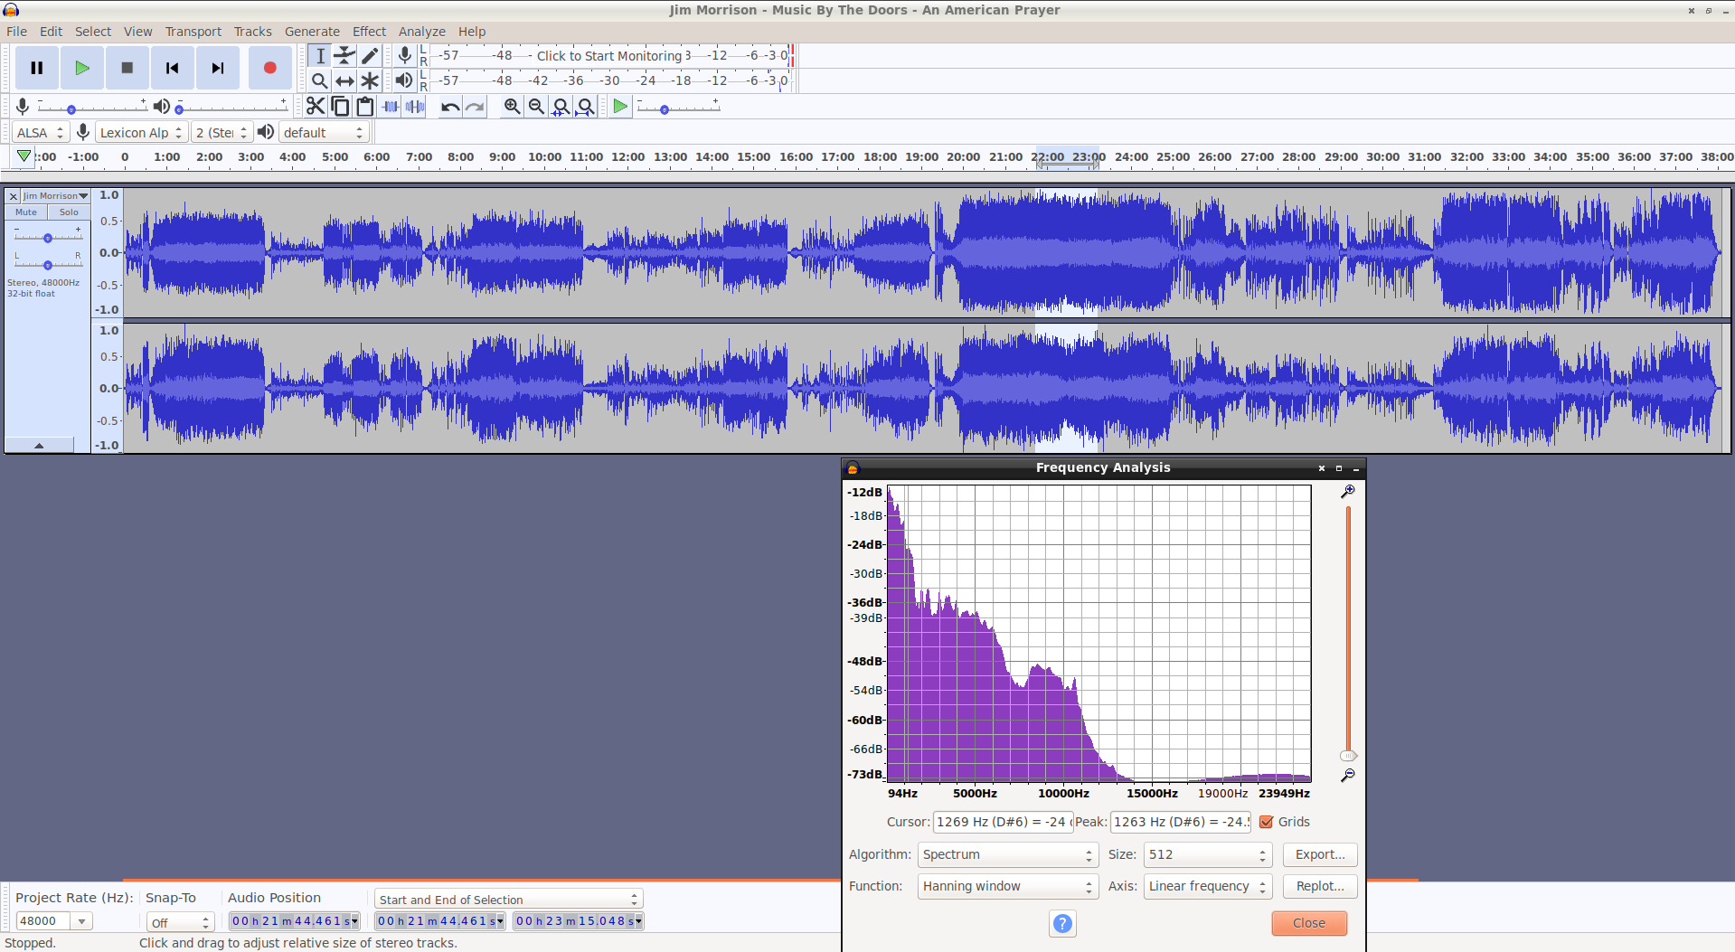Screen dimensions: 1735x952
Task: Zoom in the Frequency Analysis graph
Action: click(x=1347, y=491)
